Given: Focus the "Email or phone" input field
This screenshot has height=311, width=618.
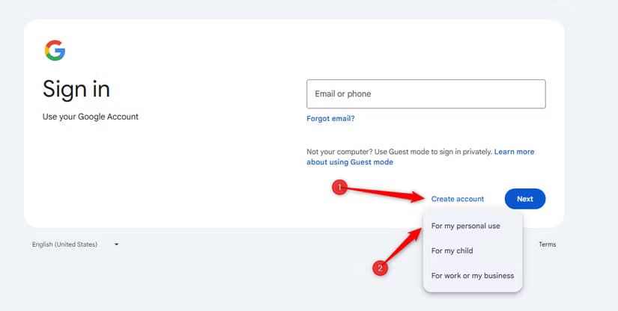Looking at the screenshot, I should pyautogui.click(x=425, y=94).
